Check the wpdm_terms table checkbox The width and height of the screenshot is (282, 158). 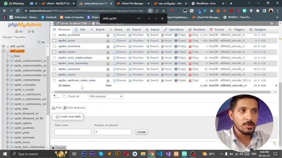pyautogui.click(x=54, y=52)
